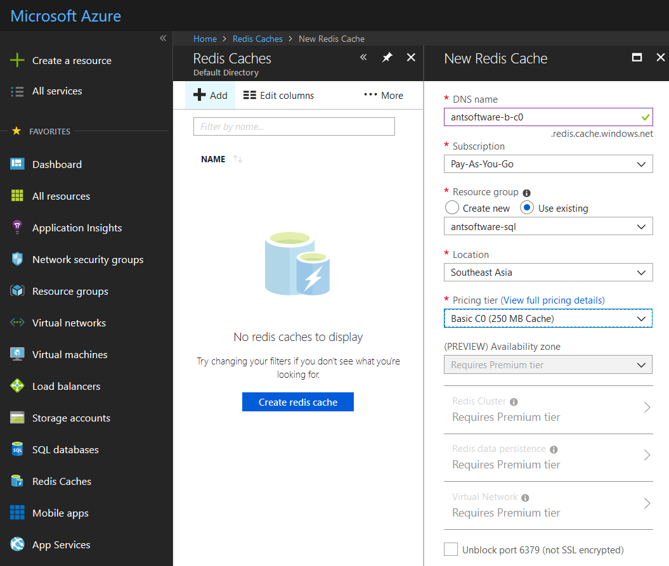Viewport: 669px width, 566px height.
Task: Click the Redis Caches sidebar icon
Action: (17, 480)
